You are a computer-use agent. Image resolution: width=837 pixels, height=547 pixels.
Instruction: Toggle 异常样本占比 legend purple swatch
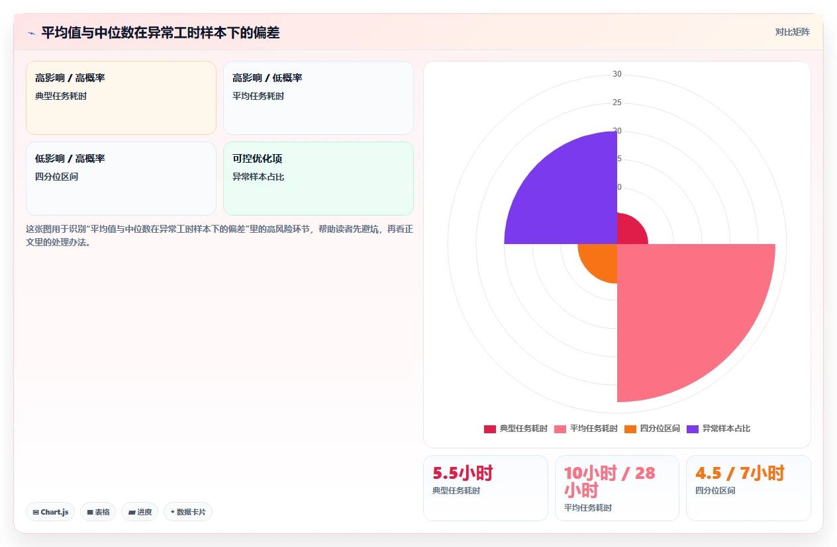(x=693, y=429)
